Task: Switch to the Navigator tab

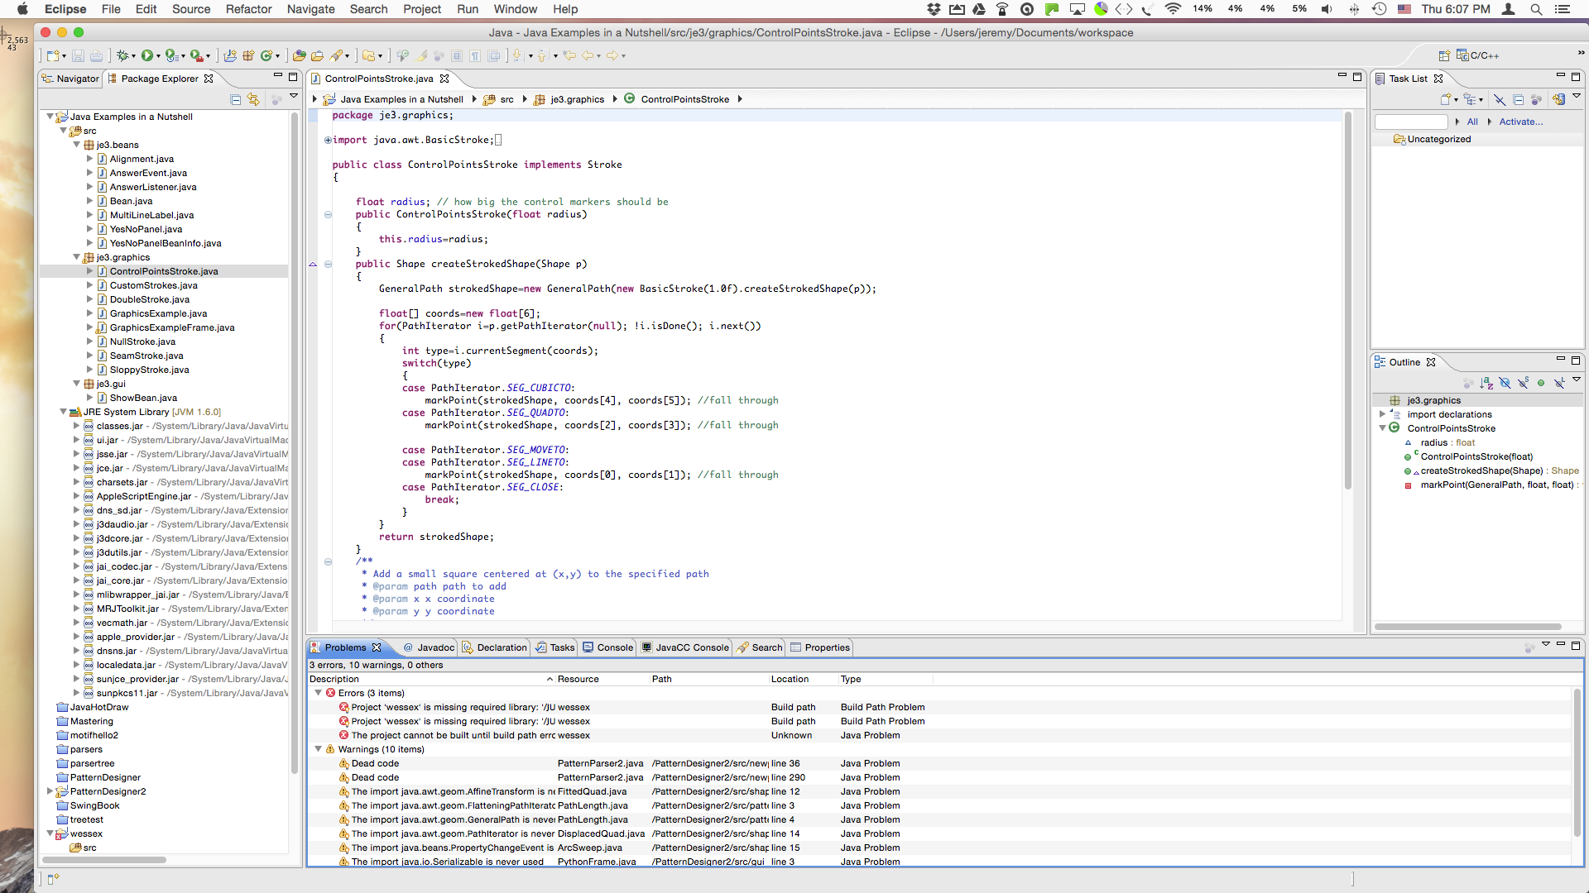Action: click(70, 79)
